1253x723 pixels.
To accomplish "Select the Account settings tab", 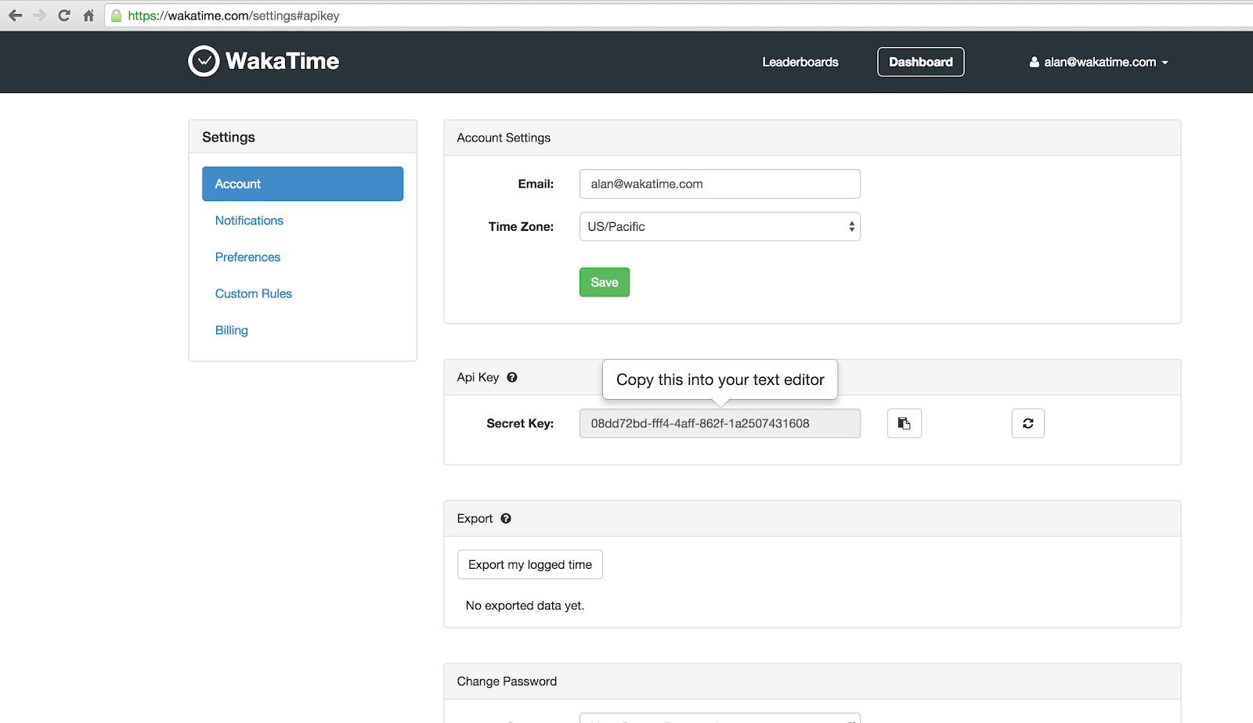I will 302,184.
